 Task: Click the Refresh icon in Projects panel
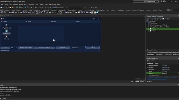tap(158, 19)
